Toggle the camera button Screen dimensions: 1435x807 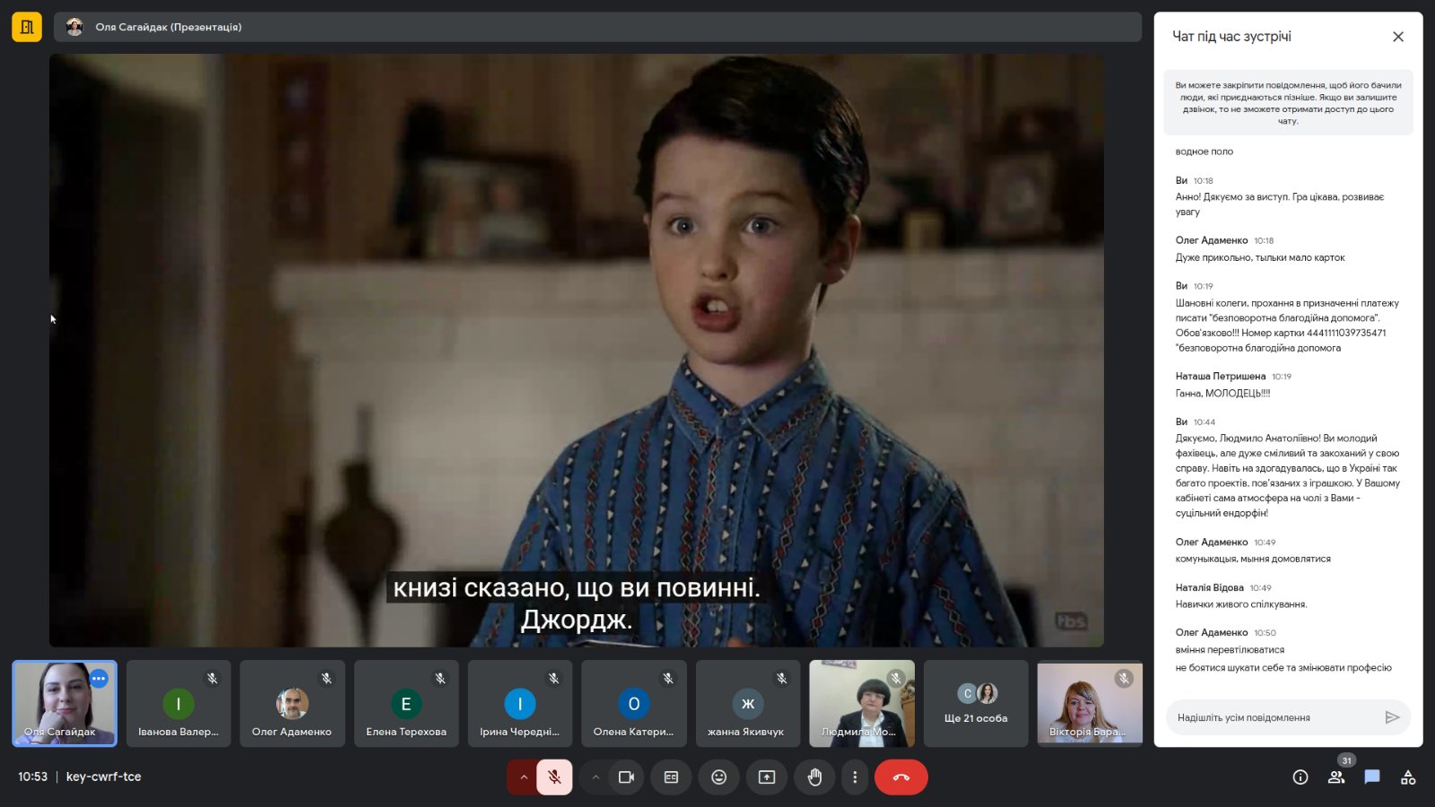626,777
